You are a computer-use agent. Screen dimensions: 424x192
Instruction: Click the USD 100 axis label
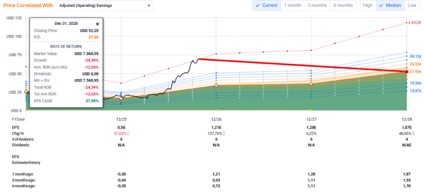14,36
